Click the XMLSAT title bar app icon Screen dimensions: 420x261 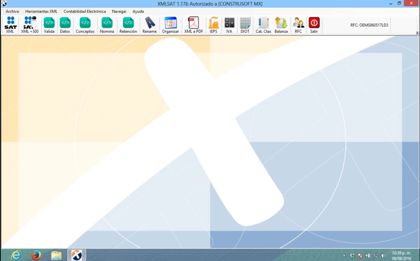tap(4, 3)
